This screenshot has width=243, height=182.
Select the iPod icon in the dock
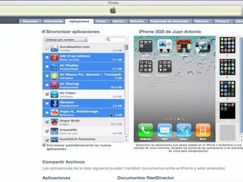[x=202, y=130]
